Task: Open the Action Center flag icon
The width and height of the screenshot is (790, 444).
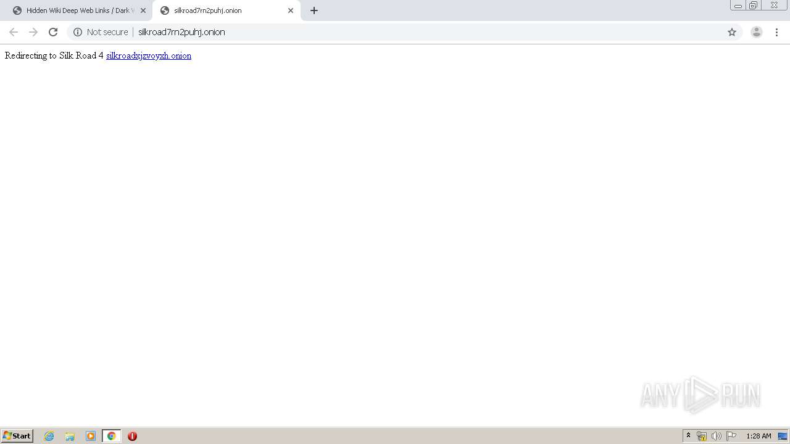Action: click(x=731, y=436)
